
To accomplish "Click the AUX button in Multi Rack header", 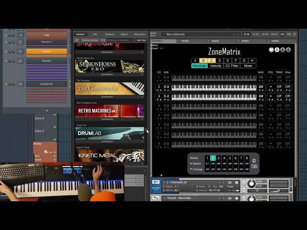I will [289, 34].
